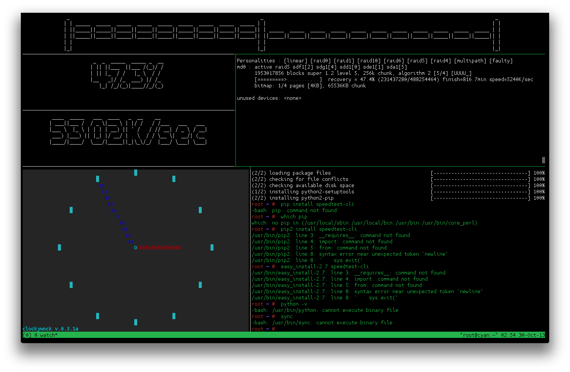Screen dimensions: 570x372
Task: Click the '[raid5]' personality entry
Action: pos(417,61)
